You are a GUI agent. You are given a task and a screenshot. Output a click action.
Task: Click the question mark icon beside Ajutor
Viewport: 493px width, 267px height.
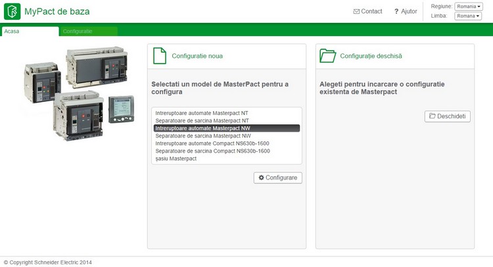click(396, 12)
